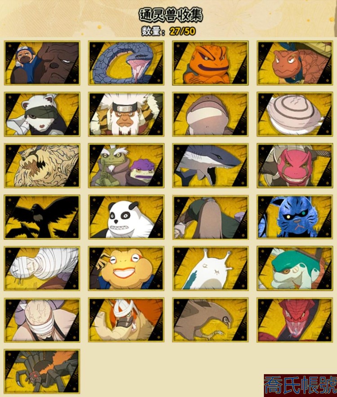Select the white raccoon with headband card
This screenshot has width=337, height=397.
pos(42,115)
